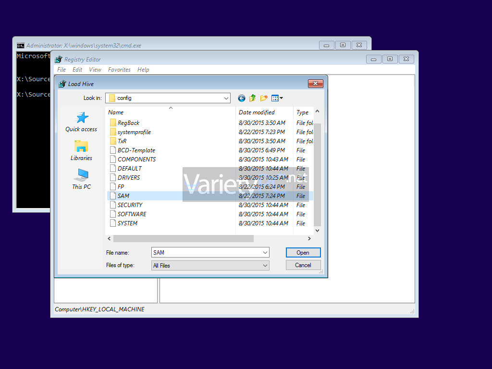The width and height of the screenshot is (492, 369).
Task: Click the TxR folder icon
Action: pyautogui.click(x=113, y=141)
